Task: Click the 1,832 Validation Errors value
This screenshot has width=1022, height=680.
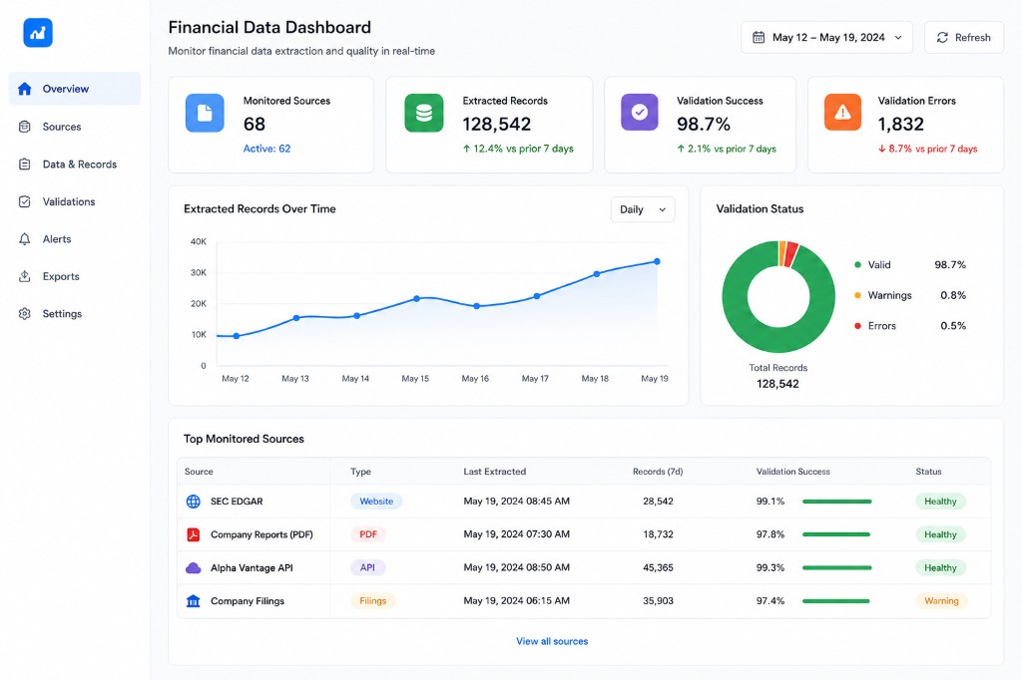Action: (x=901, y=124)
